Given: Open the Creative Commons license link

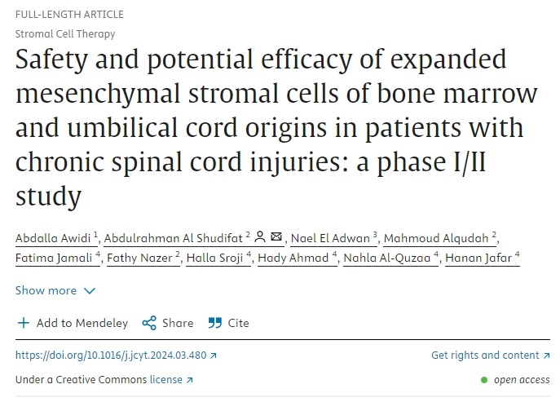Looking at the screenshot, I should 167,380.
